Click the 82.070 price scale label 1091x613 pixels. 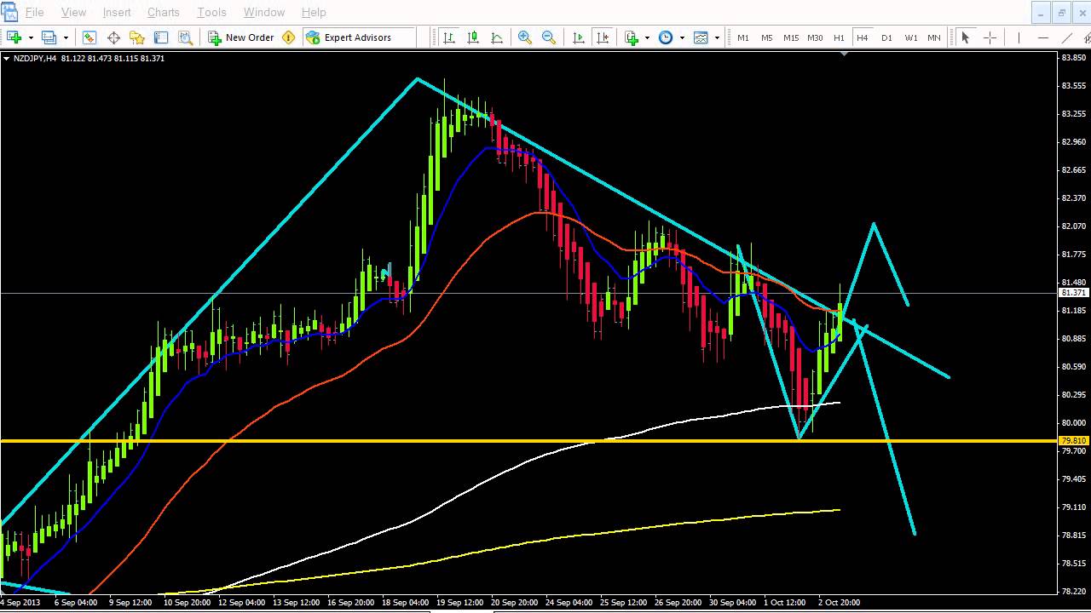(x=1073, y=226)
